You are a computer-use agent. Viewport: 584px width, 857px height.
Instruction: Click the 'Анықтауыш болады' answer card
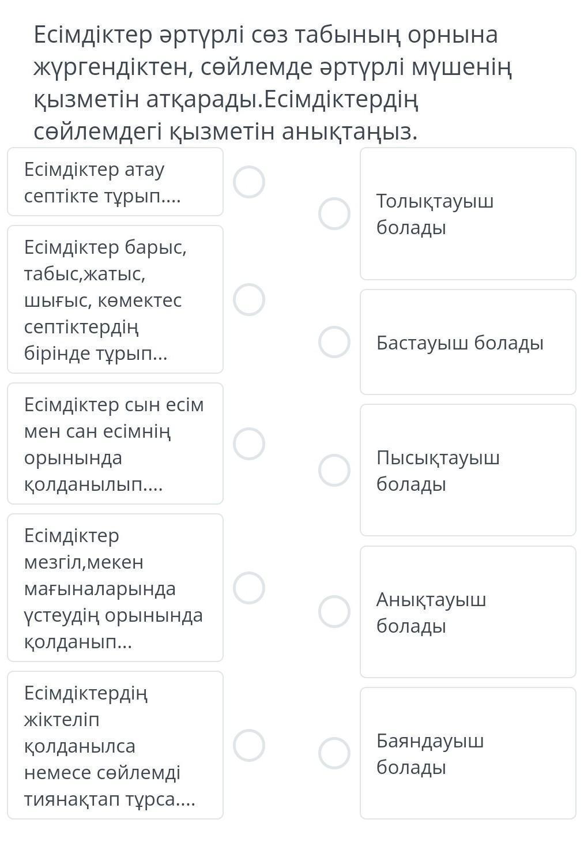468,612
